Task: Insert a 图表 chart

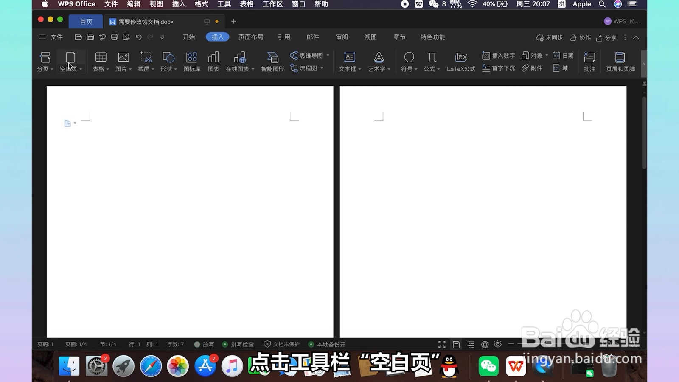Action: coord(213,62)
